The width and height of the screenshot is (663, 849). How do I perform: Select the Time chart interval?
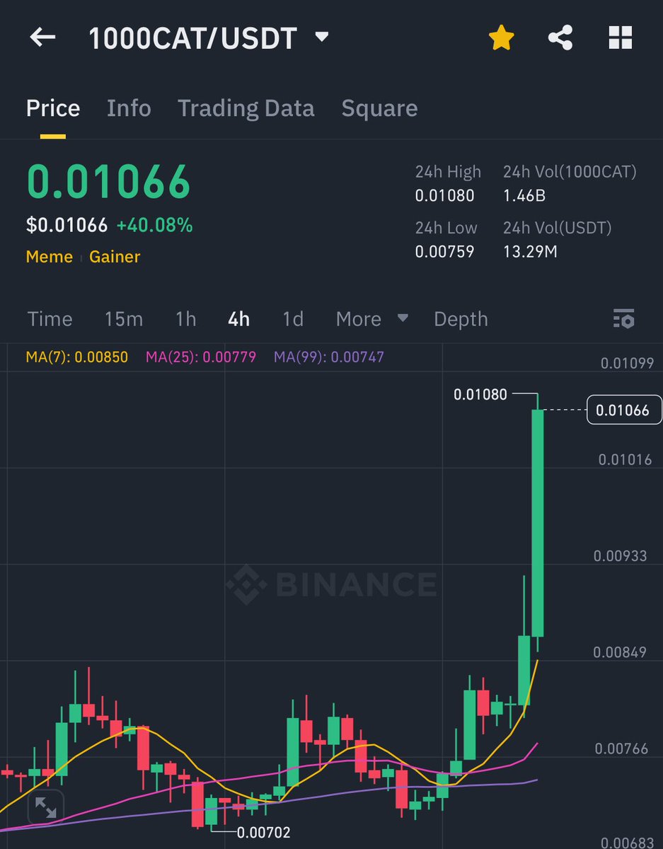tap(50, 319)
